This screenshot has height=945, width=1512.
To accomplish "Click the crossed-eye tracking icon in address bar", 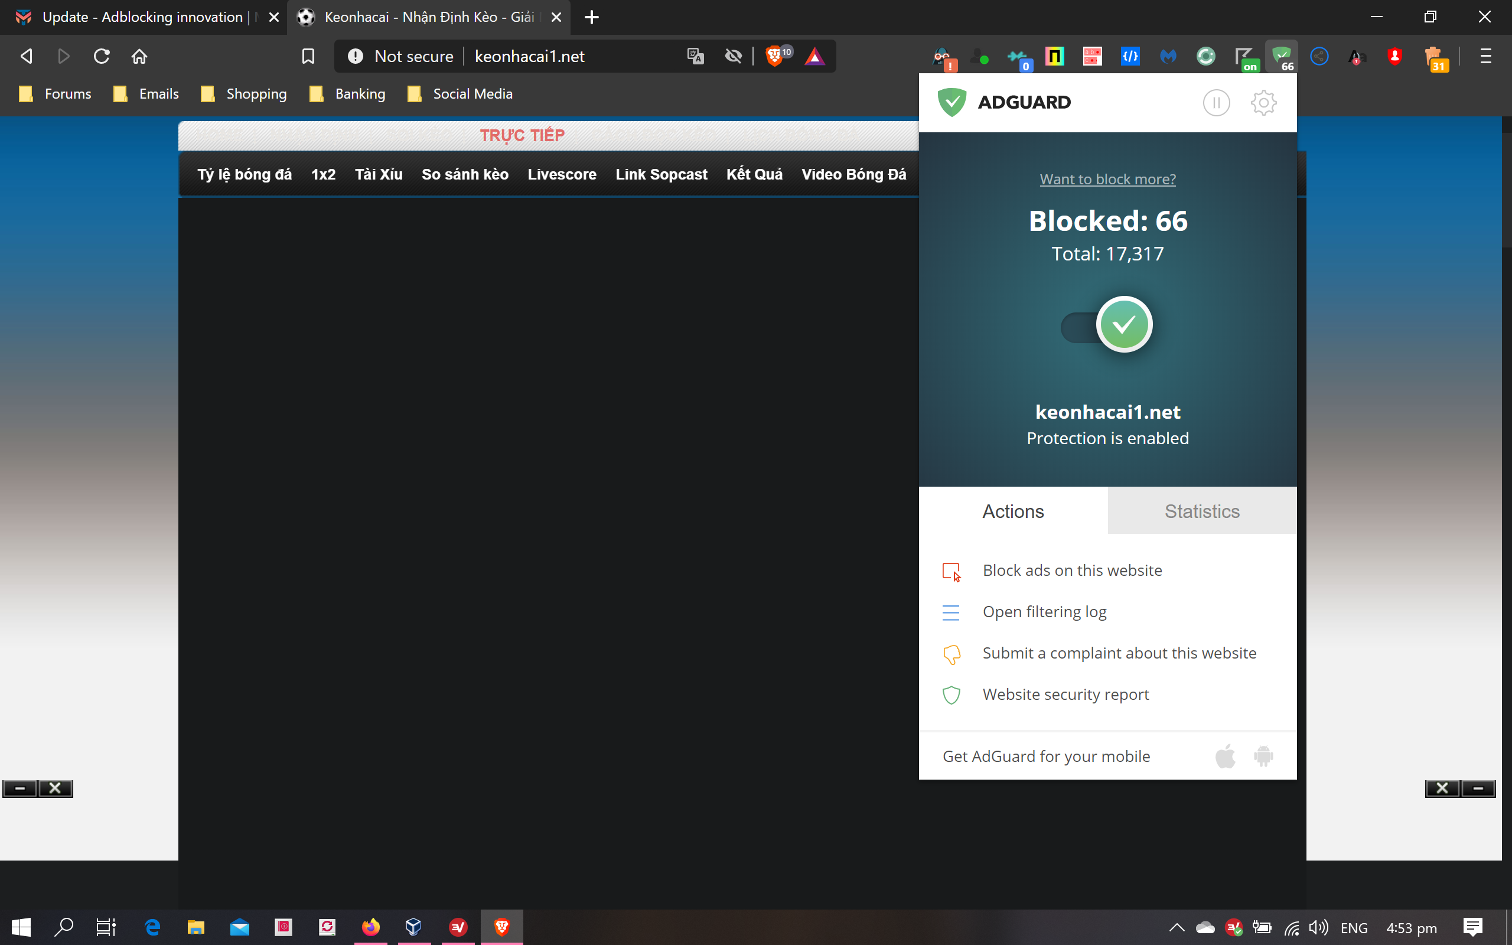I will pyautogui.click(x=733, y=56).
